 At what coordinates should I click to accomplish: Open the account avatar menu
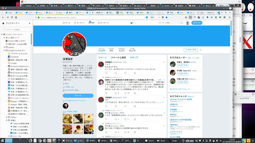(188, 23)
